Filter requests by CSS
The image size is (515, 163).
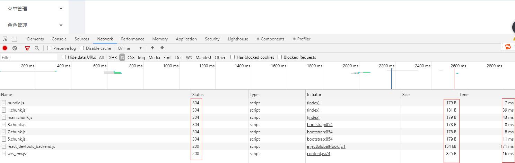pos(131,57)
